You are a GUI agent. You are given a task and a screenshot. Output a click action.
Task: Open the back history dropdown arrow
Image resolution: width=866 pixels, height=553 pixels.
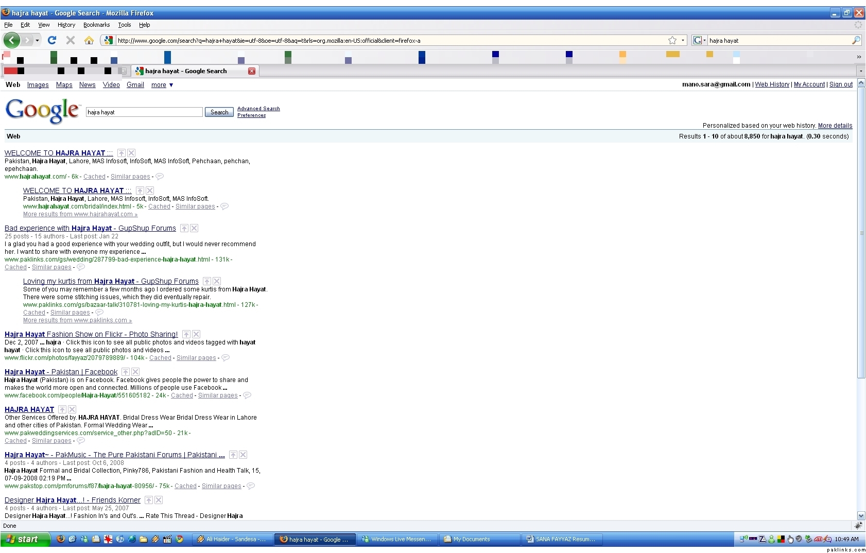(37, 40)
